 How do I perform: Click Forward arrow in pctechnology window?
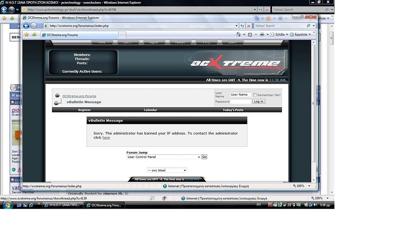pyautogui.click(x=11, y=10)
